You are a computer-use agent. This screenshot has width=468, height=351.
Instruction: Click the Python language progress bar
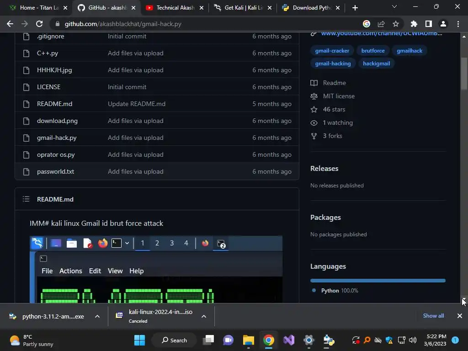pos(378,281)
